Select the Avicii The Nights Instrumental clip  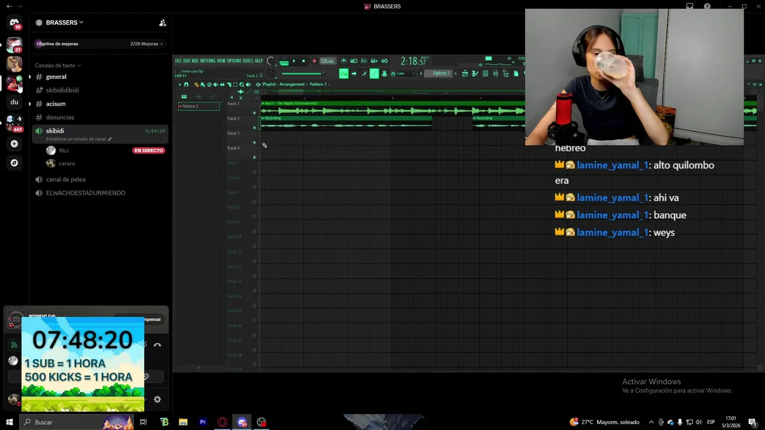tap(391, 109)
